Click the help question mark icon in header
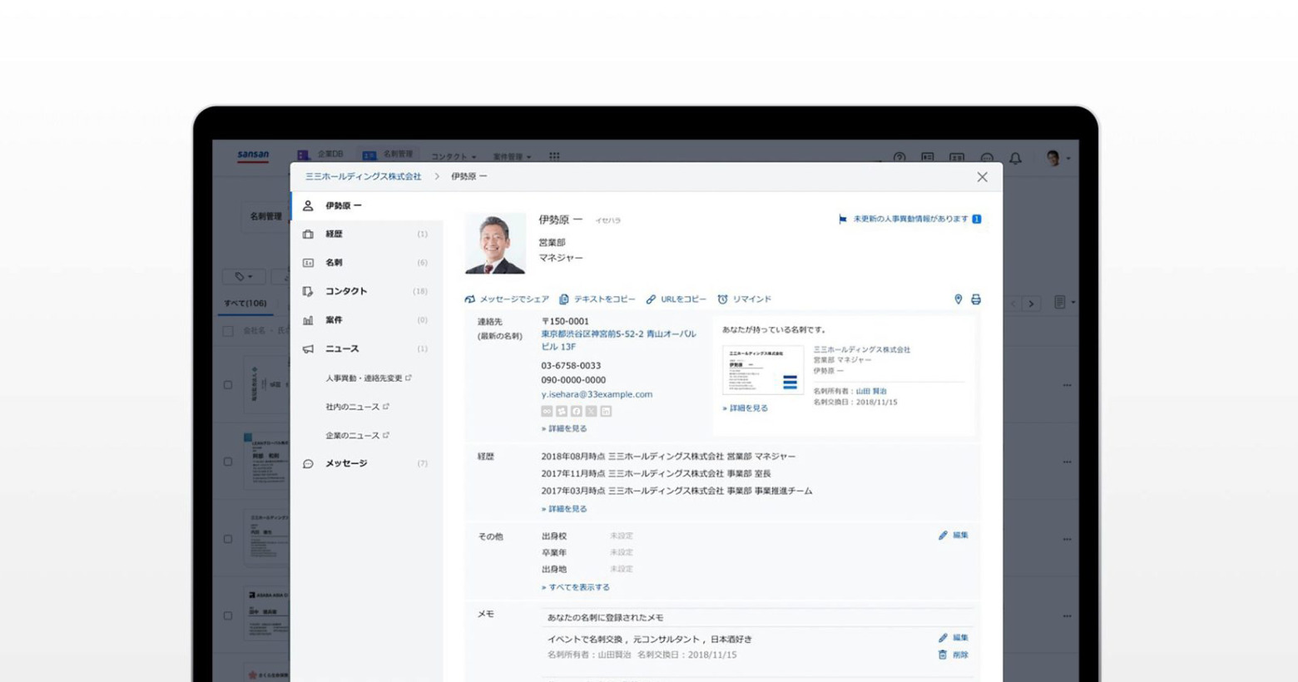 click(x=899, y=158)
